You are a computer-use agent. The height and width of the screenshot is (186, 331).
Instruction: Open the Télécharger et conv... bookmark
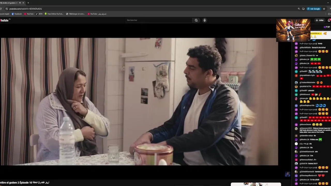point(75,14)
